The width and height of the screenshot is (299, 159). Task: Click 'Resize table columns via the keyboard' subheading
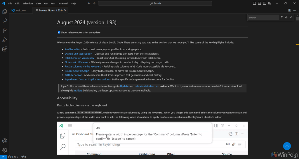pos(82,105)
